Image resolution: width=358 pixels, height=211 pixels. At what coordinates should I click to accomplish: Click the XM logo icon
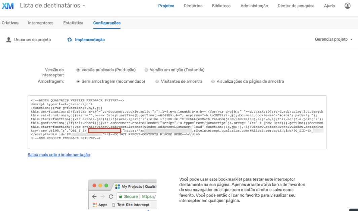8,6
